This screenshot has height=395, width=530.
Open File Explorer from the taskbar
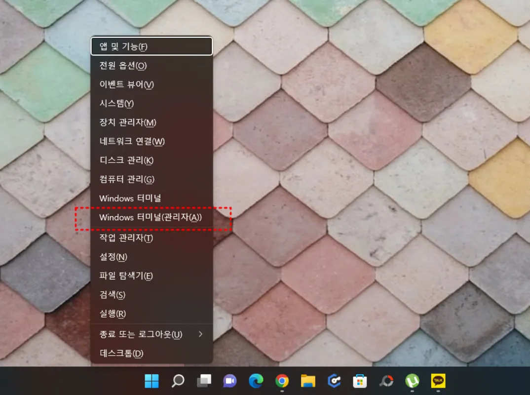pyautogui.click(x=309, y=381)
